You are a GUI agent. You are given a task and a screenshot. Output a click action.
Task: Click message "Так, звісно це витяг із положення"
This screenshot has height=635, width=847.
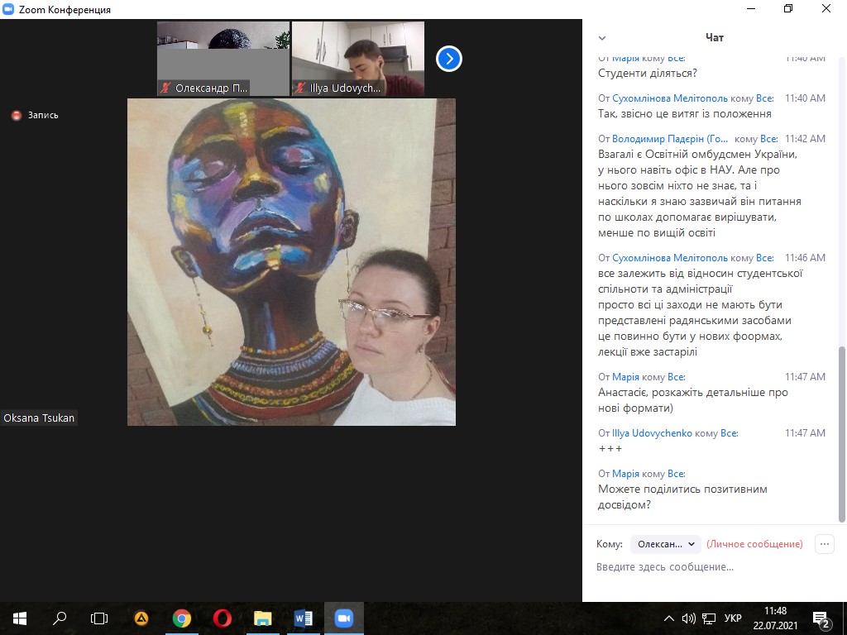684,114
